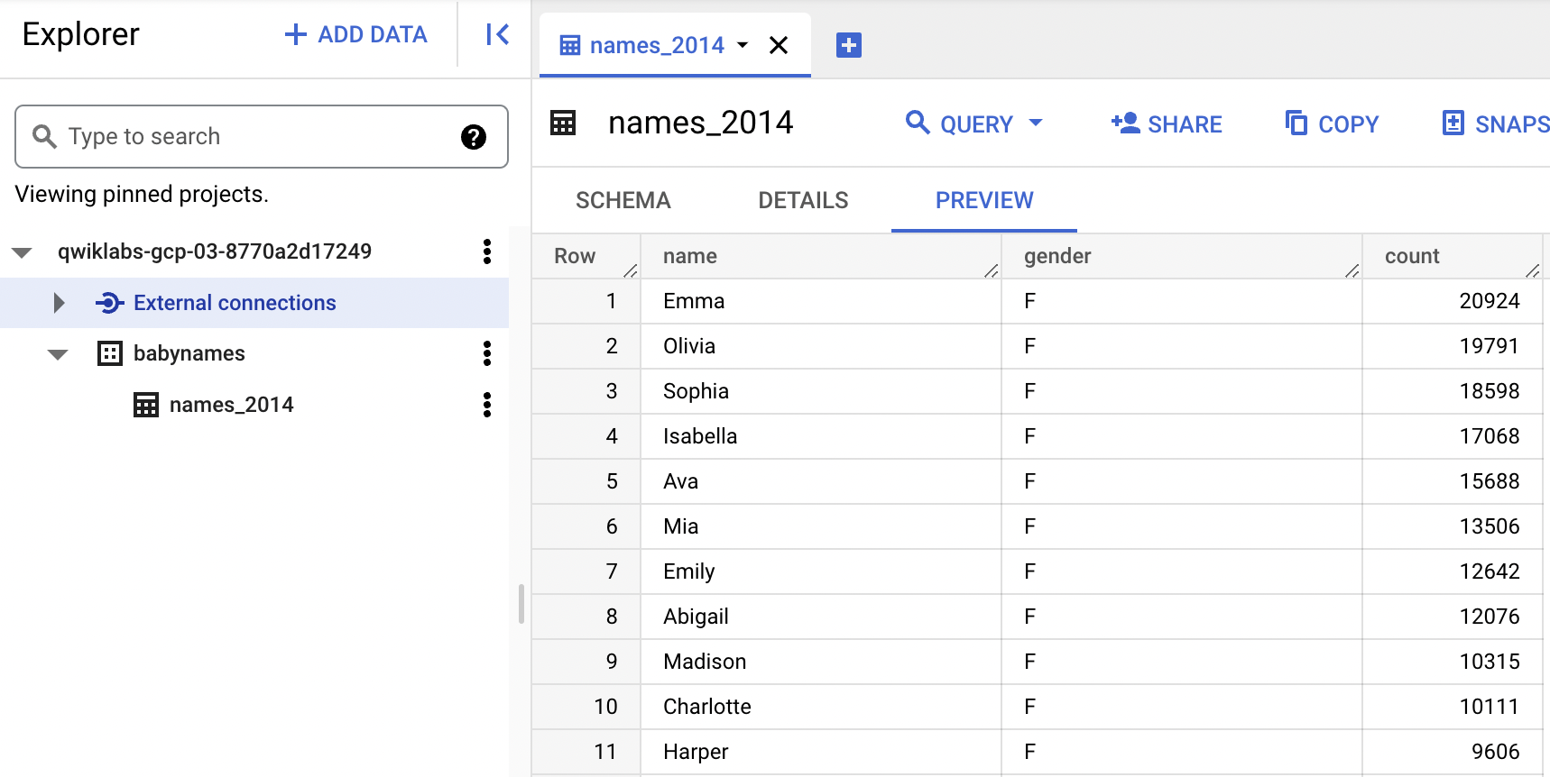Click the table icon in names_2014 tab
The height and width of the screenshot is (777, 1550).
click(570, 45)
